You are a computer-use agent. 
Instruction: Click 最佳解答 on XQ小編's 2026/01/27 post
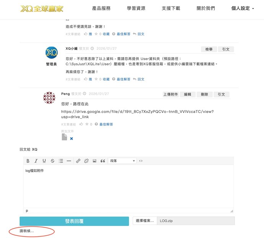(x=124, y=79)
